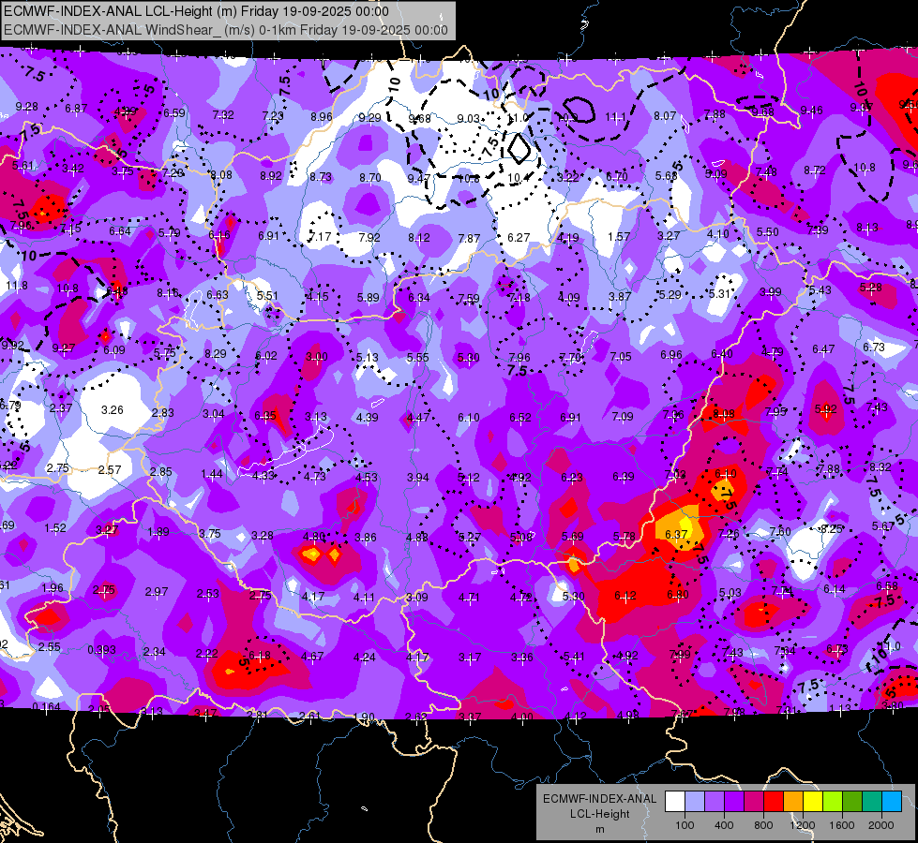Click the sky blue legend swatch
The height and width of the screenshot is (843, 918).
pyautogui.click(x=892, y=802)
